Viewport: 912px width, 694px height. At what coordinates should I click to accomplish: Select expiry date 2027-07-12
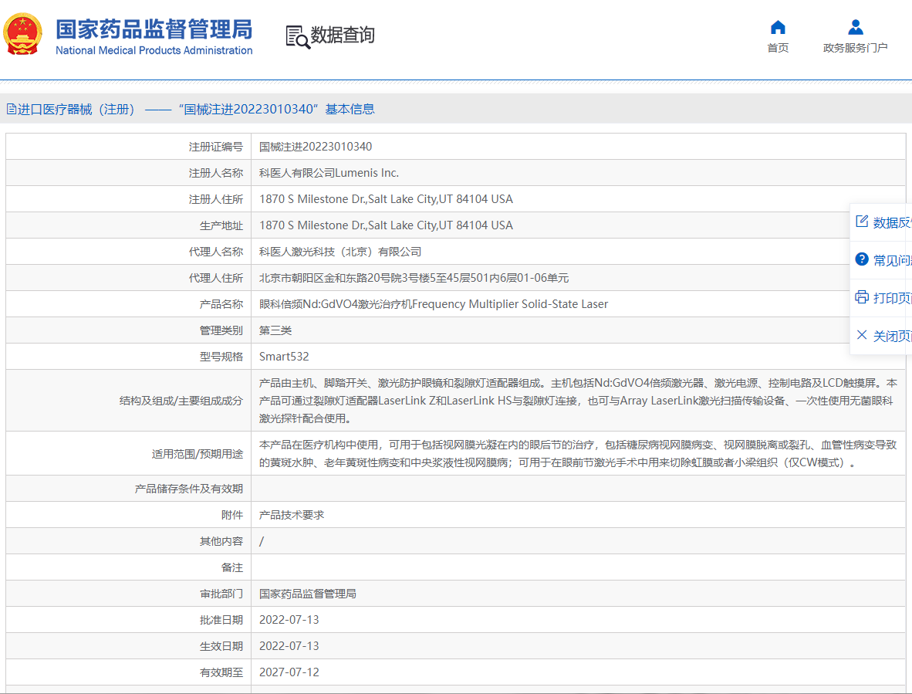289,672
